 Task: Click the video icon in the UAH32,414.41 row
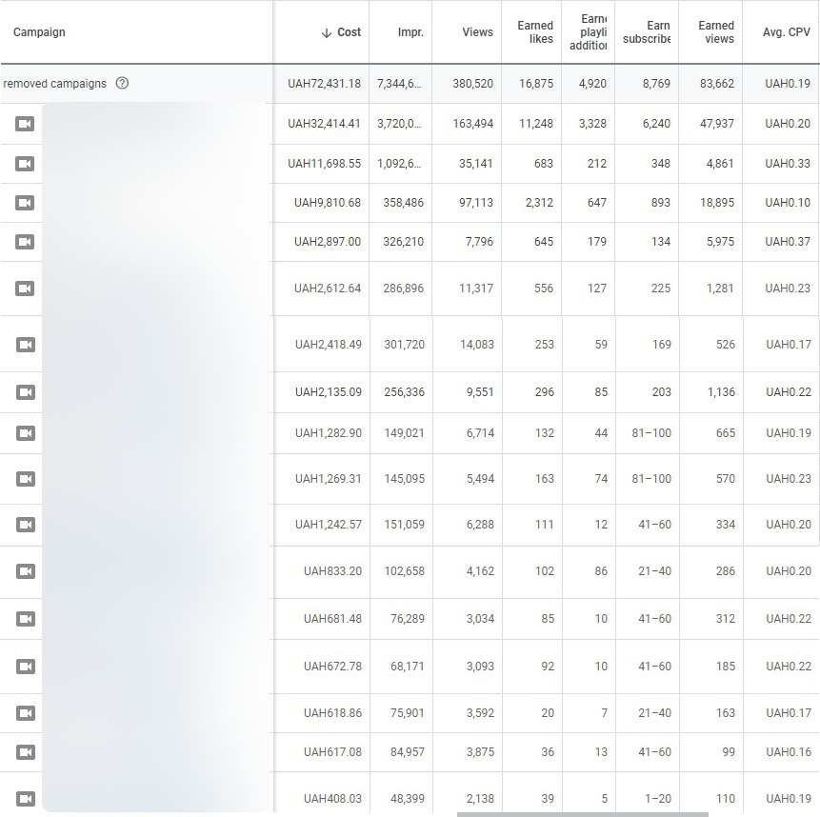(x=25, y=124)
